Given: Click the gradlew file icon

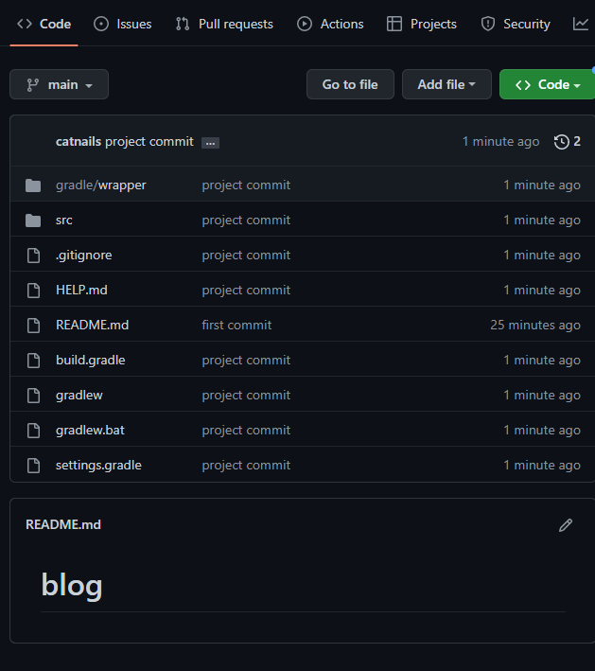Looking at the screenshot, I should (33, 396).
